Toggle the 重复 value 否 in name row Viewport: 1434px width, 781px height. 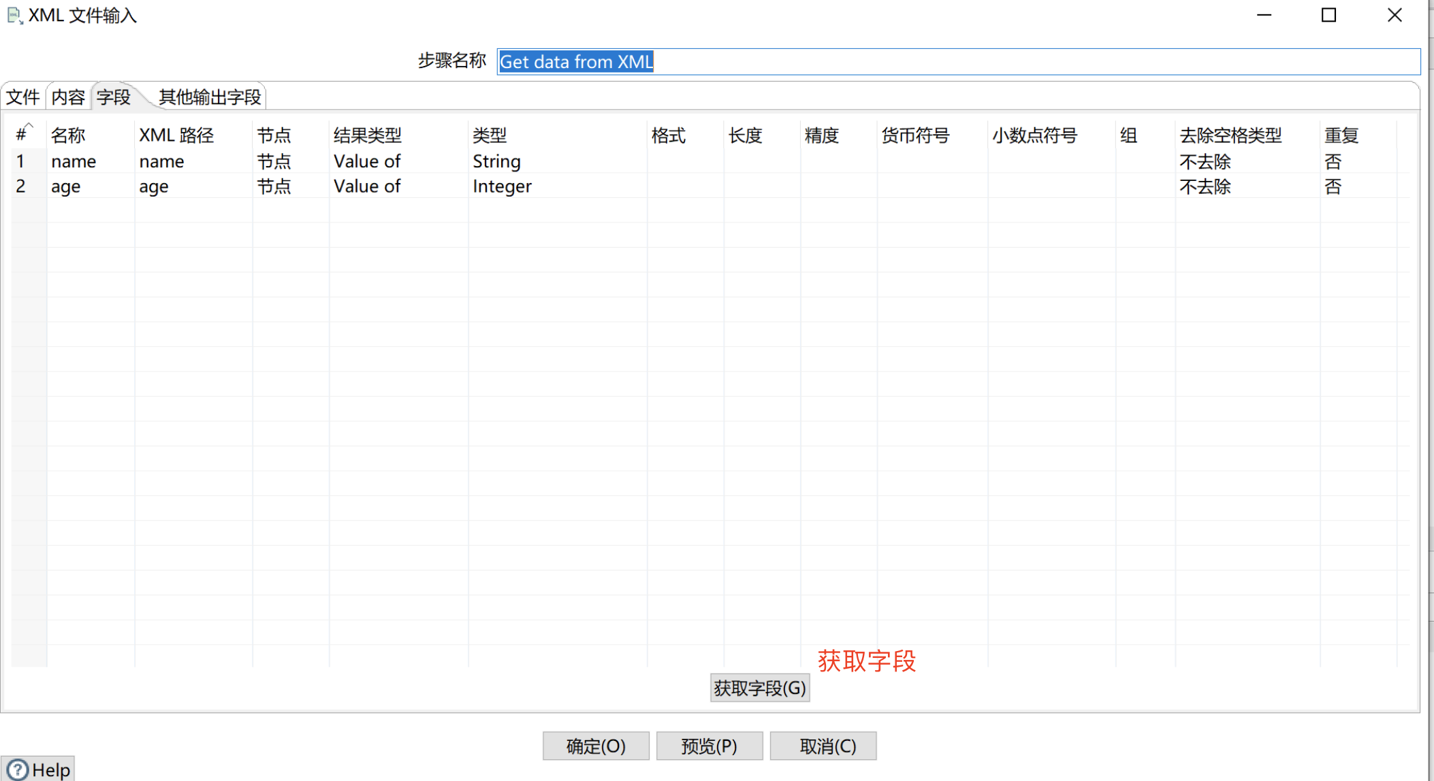[x=1333, y=161]
